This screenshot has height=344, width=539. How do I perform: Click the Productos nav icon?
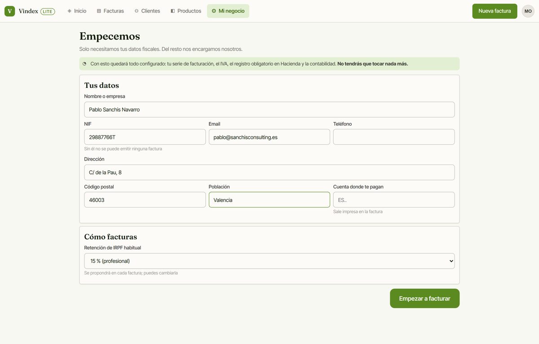coord(173,11)
